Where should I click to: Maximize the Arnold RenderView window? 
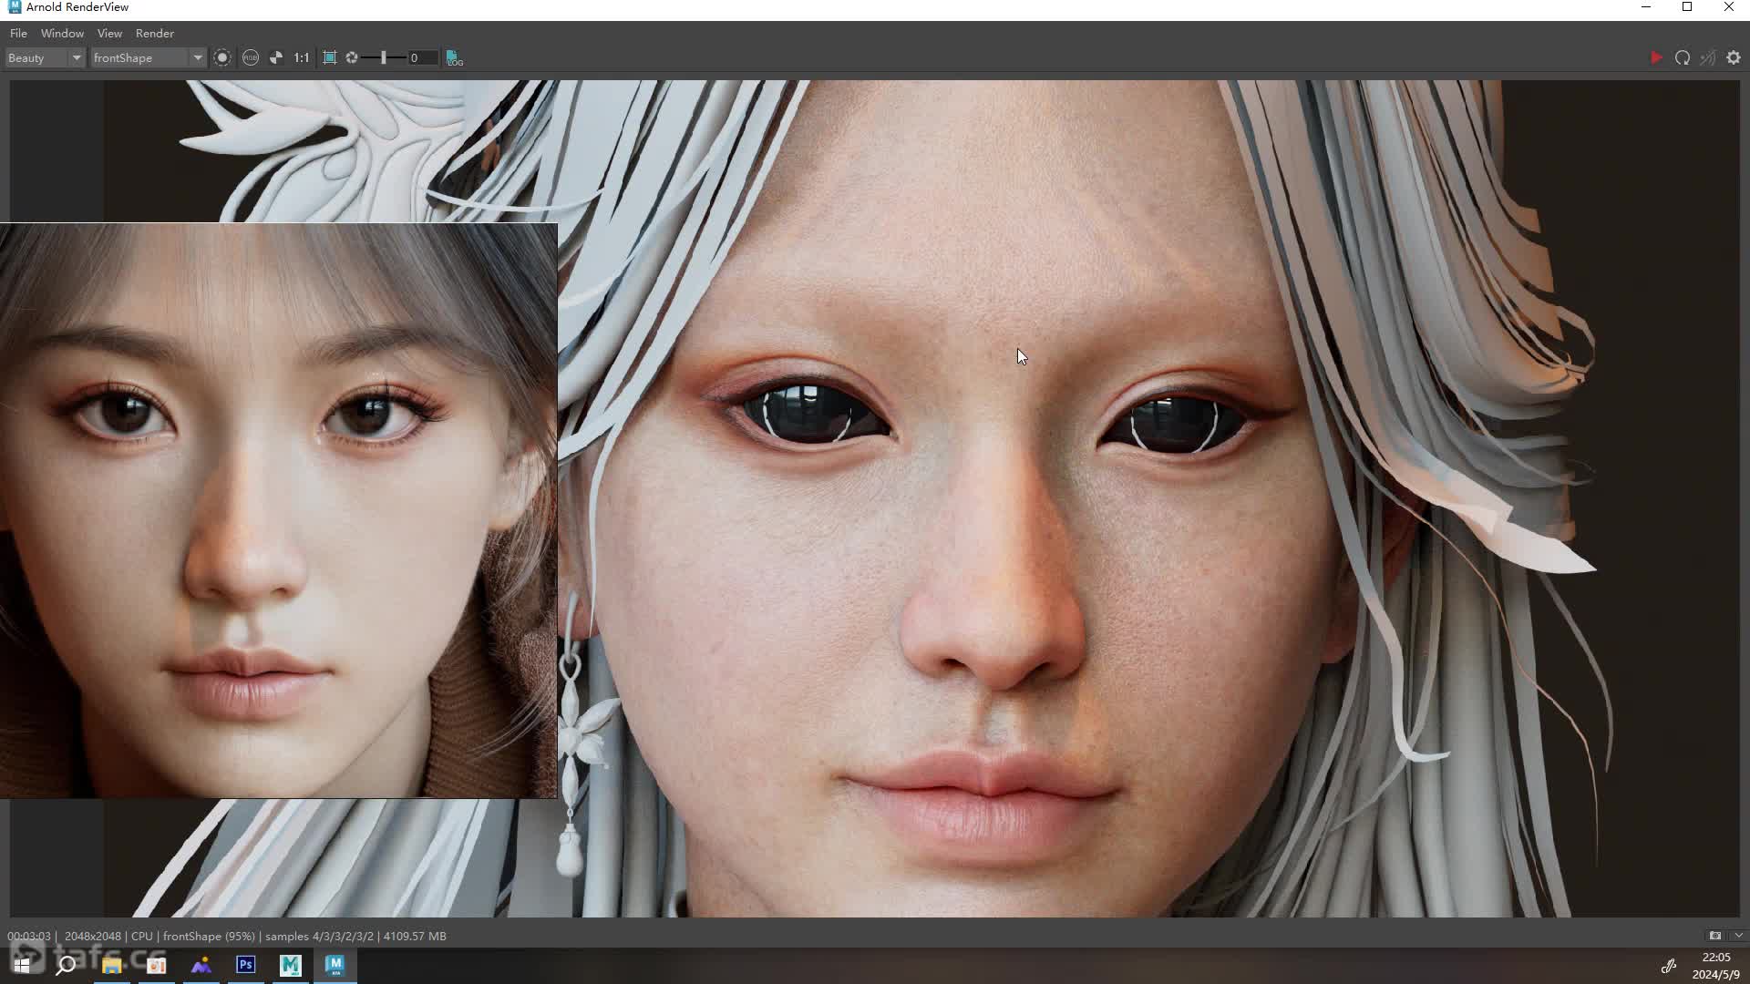click(1687, 7)
